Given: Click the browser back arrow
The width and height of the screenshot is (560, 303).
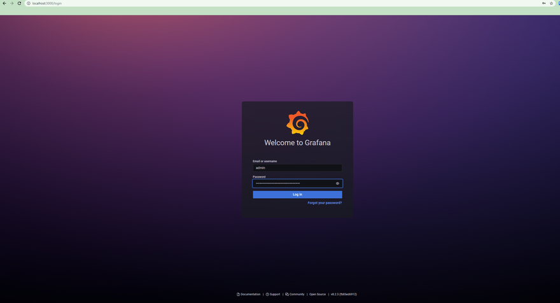Looking at the screenshot, I should (x=4, y=3).
